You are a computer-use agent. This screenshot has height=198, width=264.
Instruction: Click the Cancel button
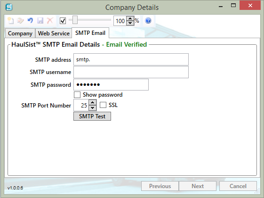(x=238, y=186)
